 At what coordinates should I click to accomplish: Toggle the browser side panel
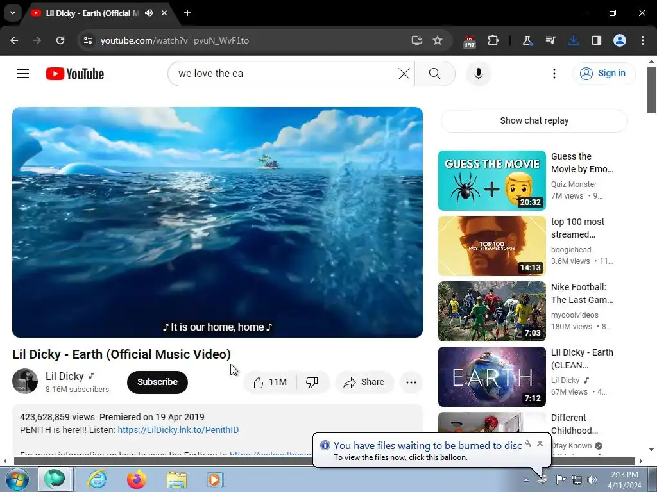point(596,40)
